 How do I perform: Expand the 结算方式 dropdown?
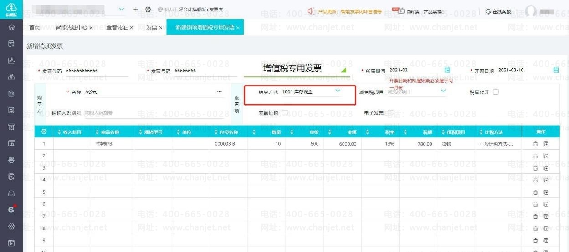(x=338, y=91)
